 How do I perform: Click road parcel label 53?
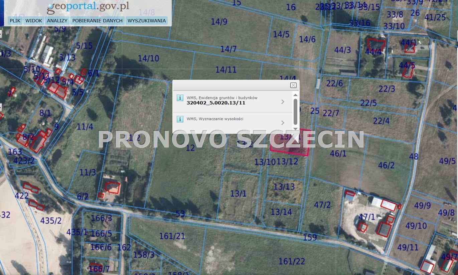click(x=180, y=214)
